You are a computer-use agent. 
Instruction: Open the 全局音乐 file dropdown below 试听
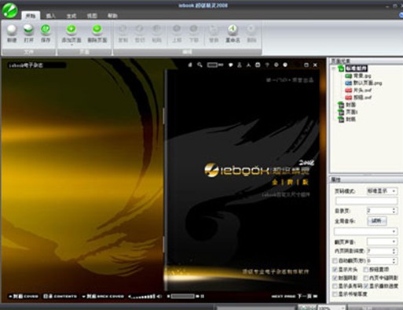(365, 231)
